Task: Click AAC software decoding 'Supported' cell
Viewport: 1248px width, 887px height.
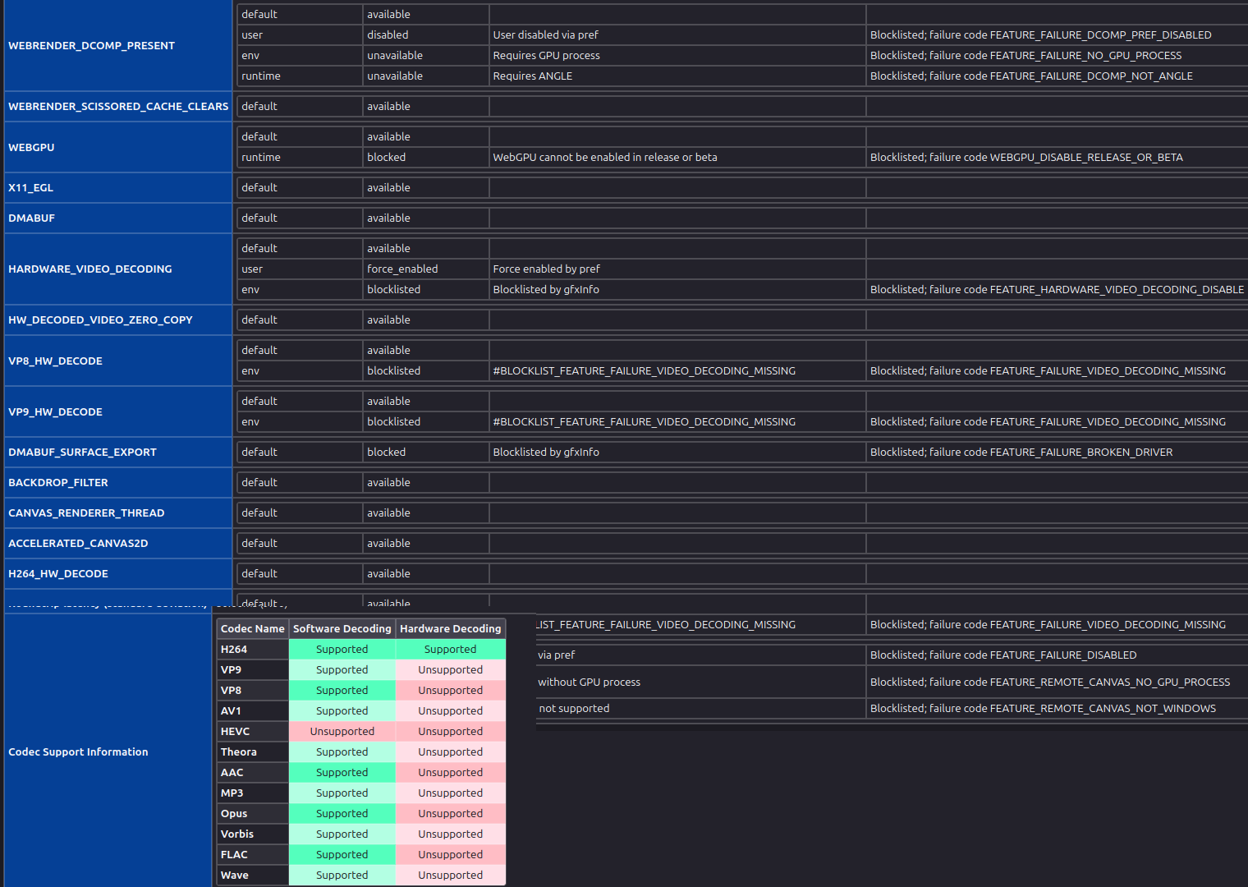Action: click(342, 772)
